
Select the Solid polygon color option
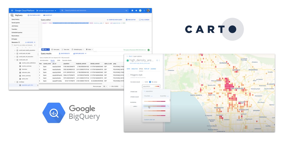[x=143, y=82]
